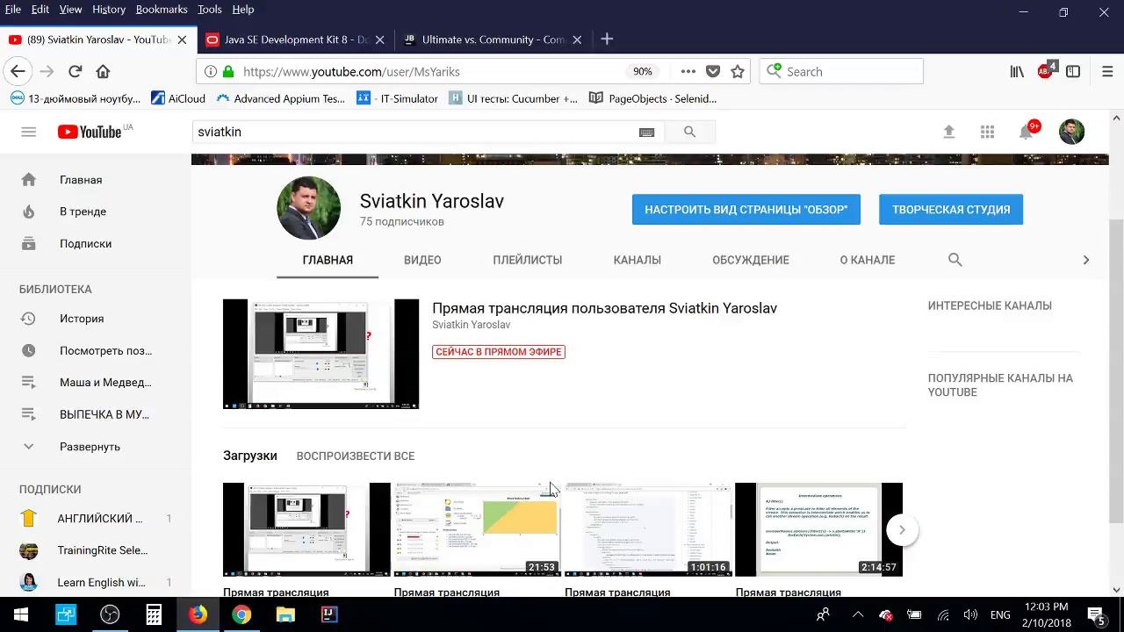Image resolution: width=1124 pixels, height=632 pixels.
Task: Open the О КАНАЛЕ tab
Action: tap(868, 260)
